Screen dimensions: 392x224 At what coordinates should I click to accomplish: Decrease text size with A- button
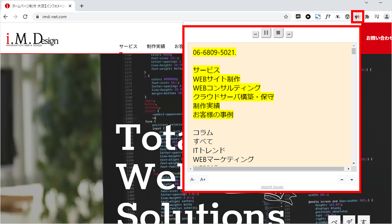click(192, 179)
